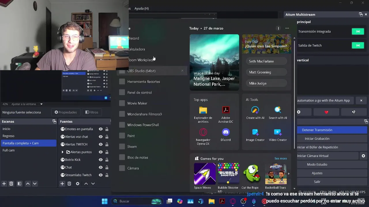
Task: Open the Ajustes button
Action: (x=332, y=173)
